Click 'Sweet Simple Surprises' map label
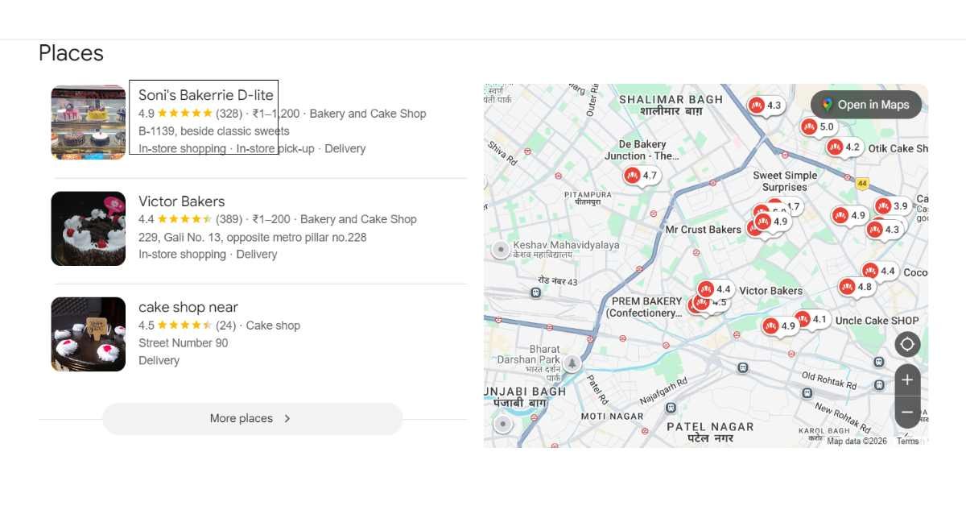 click(x=785, y=181)
